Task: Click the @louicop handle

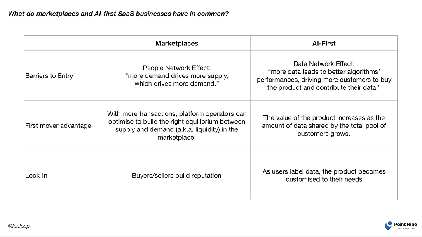Action: pos(19,226)
